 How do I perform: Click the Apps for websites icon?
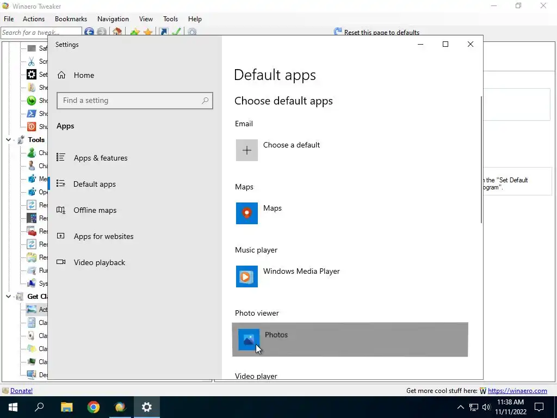tap(61, 236)
